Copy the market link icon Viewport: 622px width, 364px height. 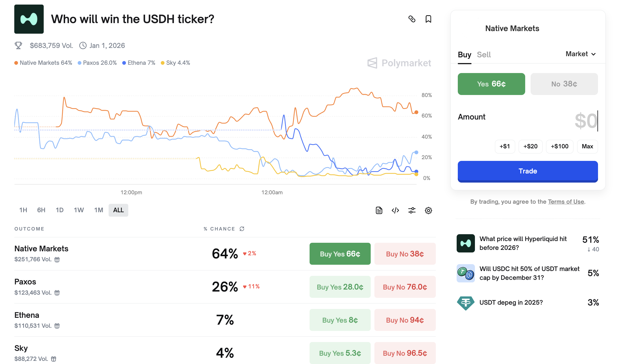[x=412, y=19]
